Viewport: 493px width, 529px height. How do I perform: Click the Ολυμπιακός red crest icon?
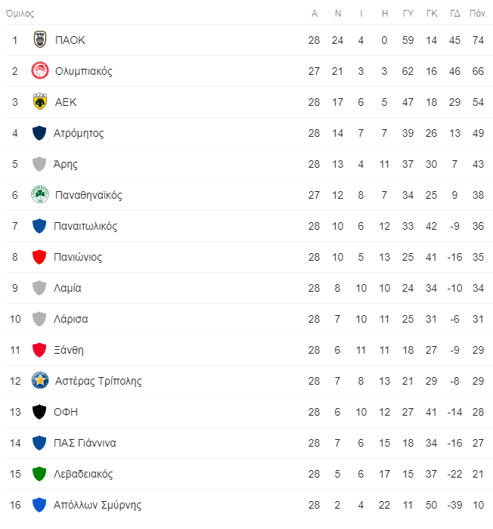point(40,71)
